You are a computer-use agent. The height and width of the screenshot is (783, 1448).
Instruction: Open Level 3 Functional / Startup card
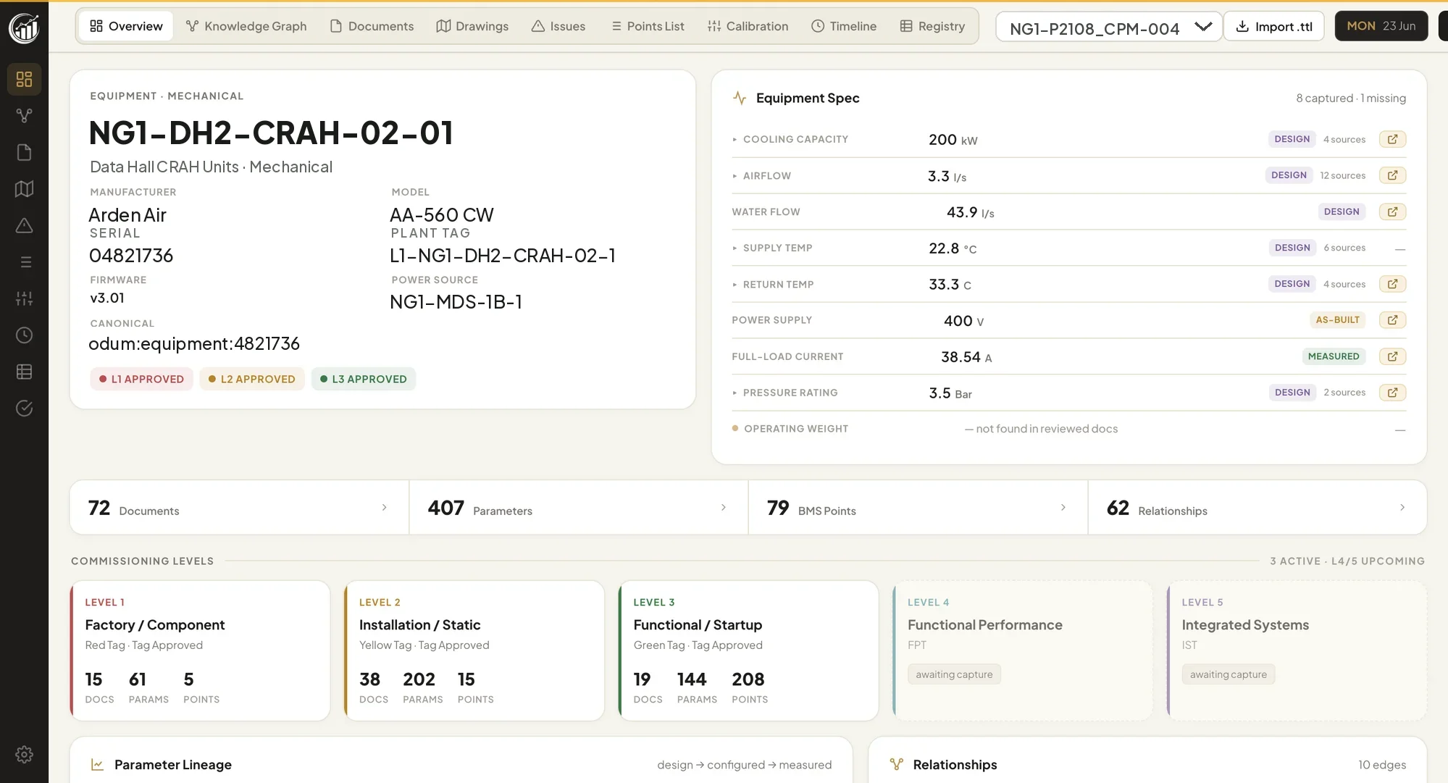pos(748,650)
